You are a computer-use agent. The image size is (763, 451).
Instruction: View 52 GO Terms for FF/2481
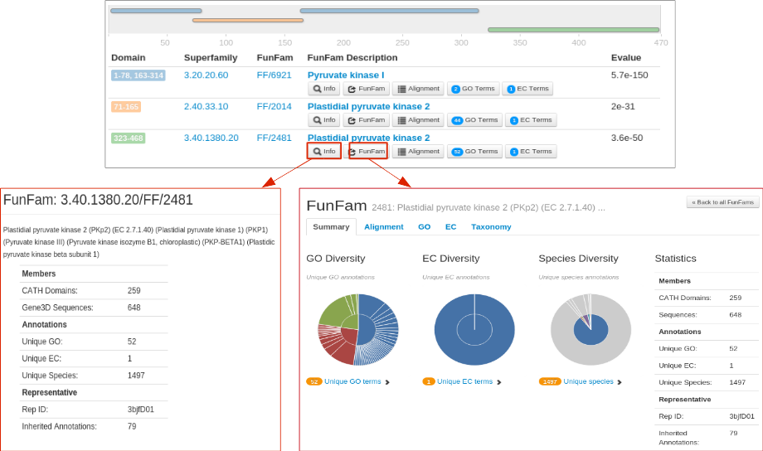click(474, 152)
